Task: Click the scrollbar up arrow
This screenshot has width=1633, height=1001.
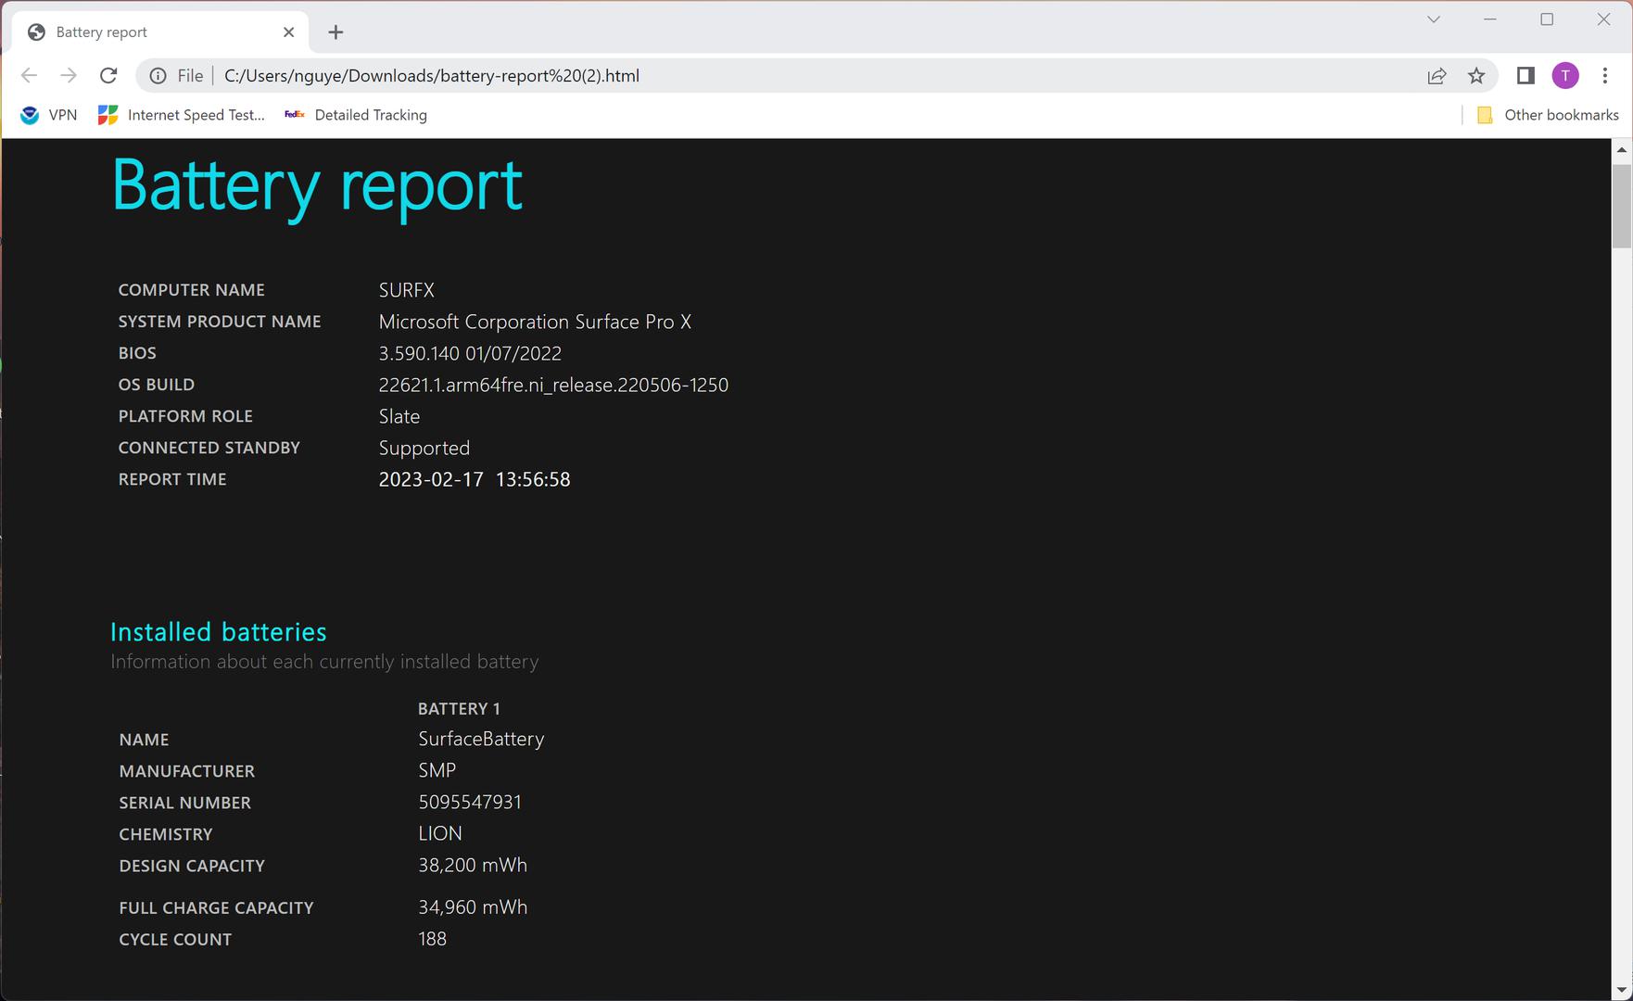Action: [x=1621, y=149]
